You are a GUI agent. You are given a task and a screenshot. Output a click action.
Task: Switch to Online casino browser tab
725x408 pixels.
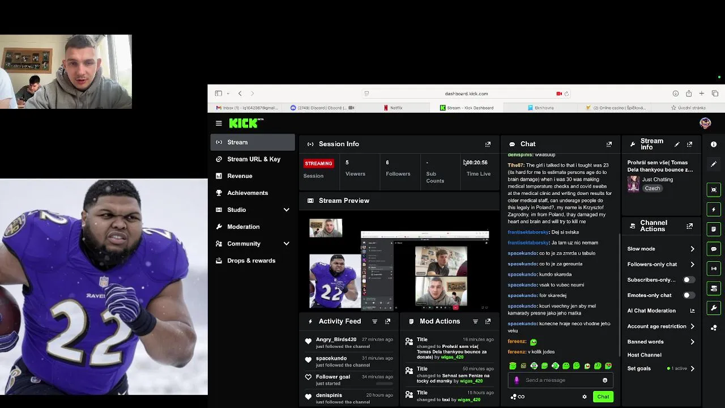pos(616,108)
